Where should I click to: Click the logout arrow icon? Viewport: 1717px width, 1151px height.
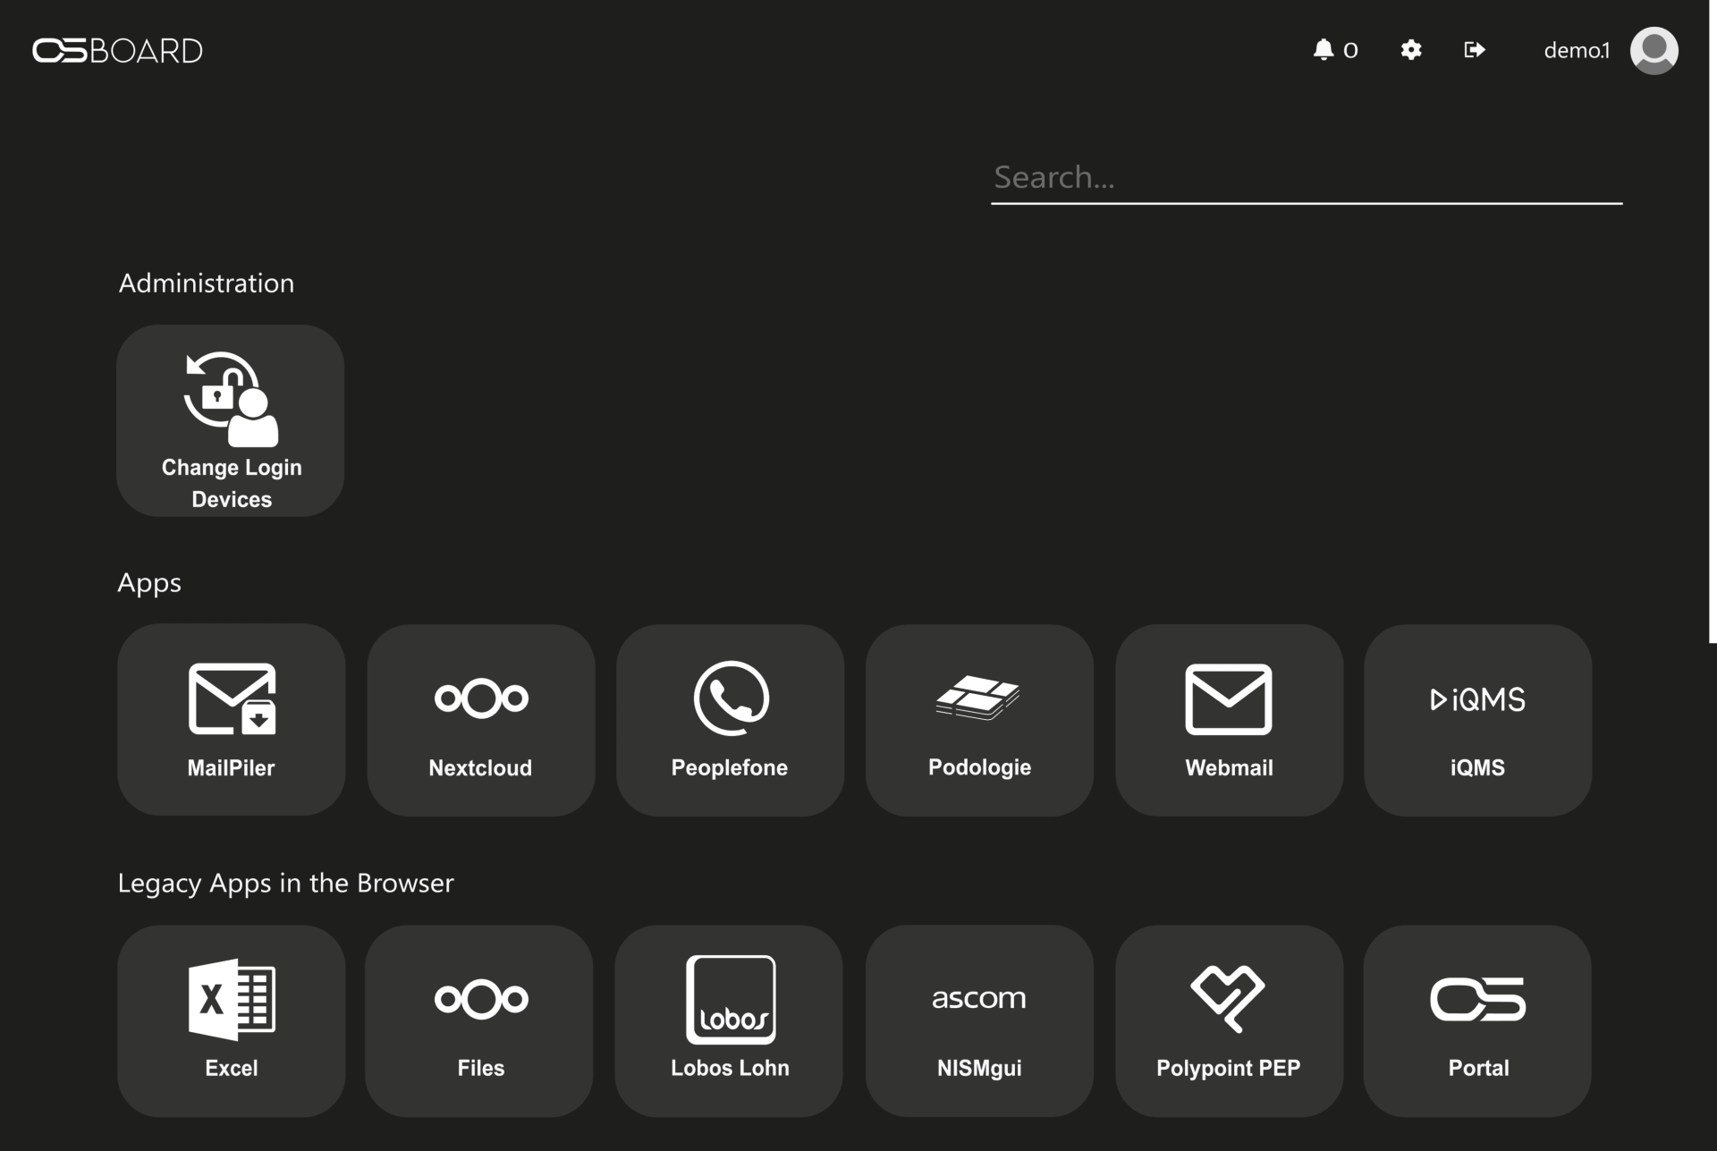1475,49
